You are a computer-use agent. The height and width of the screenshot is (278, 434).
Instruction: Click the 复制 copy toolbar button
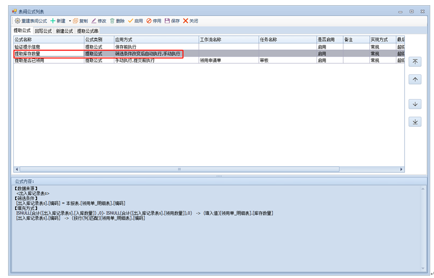(80, 21)
